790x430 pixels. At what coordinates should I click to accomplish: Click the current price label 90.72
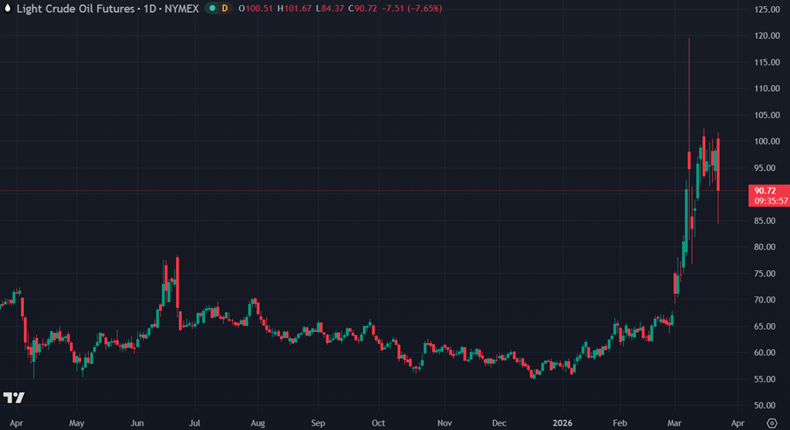coord(766,191)
